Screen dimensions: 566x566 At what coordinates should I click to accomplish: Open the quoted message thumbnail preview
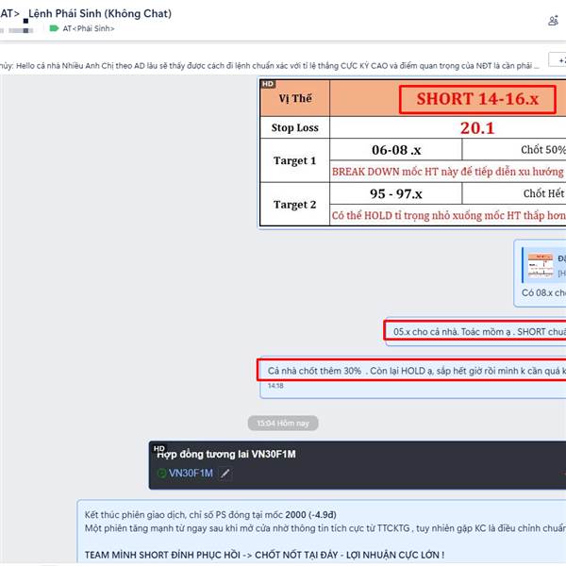(541, 265)
